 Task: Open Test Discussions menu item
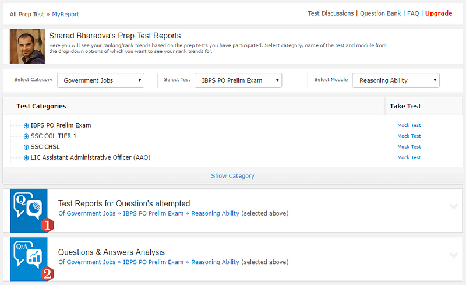[330, 13]
